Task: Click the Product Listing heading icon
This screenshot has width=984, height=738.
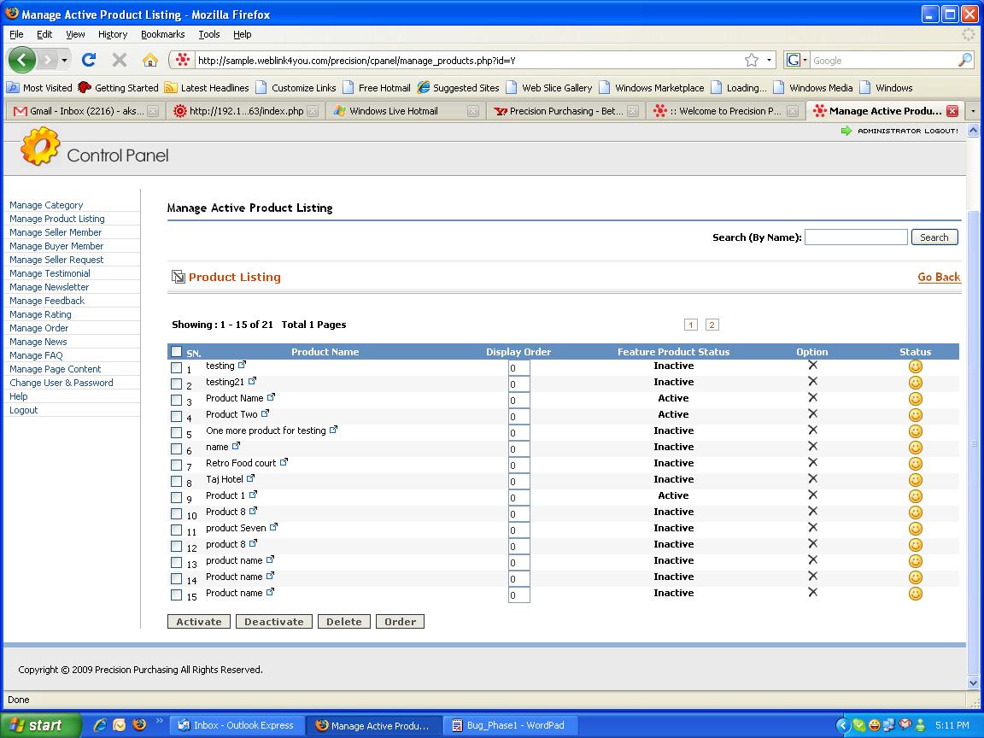Action: pos(179,277)
